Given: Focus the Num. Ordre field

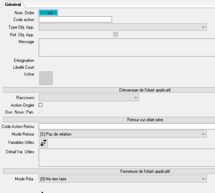Looking at the screenshot, I should pyautogui.click(x=48, y=13).
